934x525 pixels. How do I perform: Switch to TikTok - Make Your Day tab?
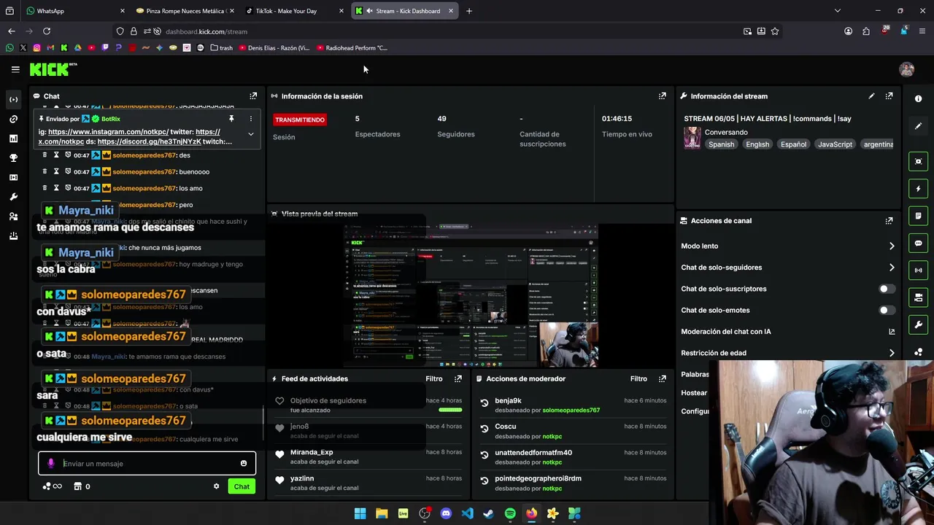(x=293, y=11)
